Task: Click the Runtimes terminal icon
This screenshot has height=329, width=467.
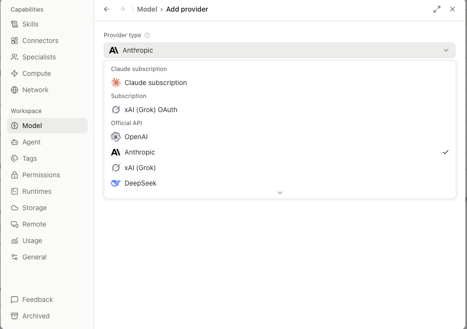Action: (15, 191)
